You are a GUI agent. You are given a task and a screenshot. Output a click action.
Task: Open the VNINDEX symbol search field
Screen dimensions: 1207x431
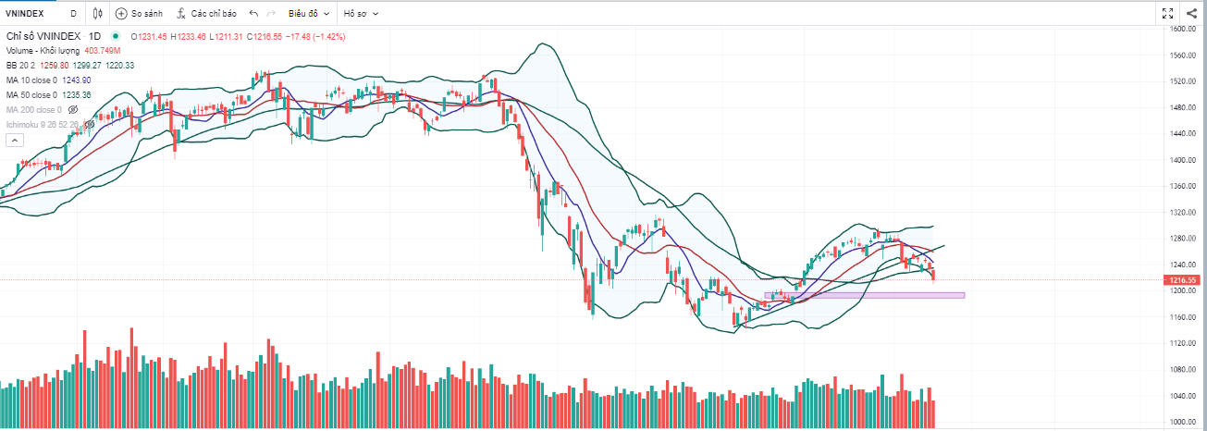click(24, 14)
